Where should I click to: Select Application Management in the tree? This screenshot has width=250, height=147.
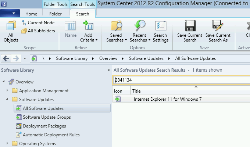point(40,91)
